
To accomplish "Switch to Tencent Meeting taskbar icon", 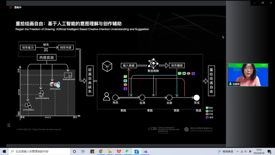I will [x=136, y=151].
